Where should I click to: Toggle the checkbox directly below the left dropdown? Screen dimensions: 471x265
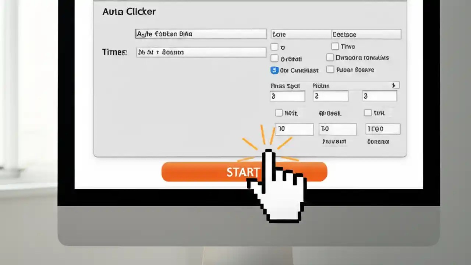[x=274, y=47]
